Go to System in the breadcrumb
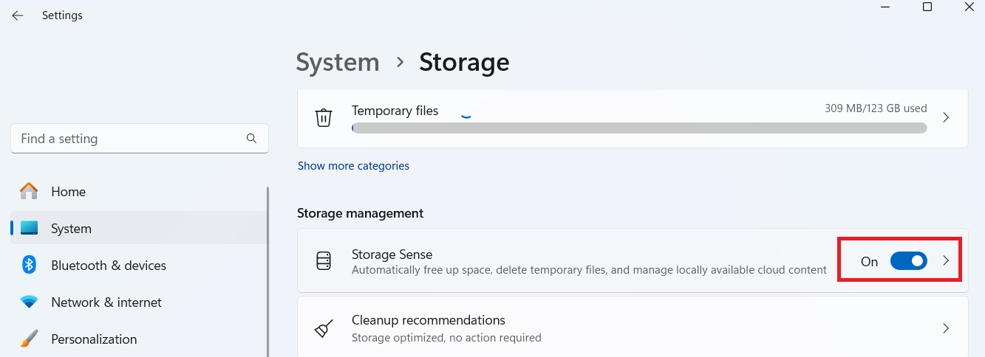985x357 pixels. coord(338,63)
